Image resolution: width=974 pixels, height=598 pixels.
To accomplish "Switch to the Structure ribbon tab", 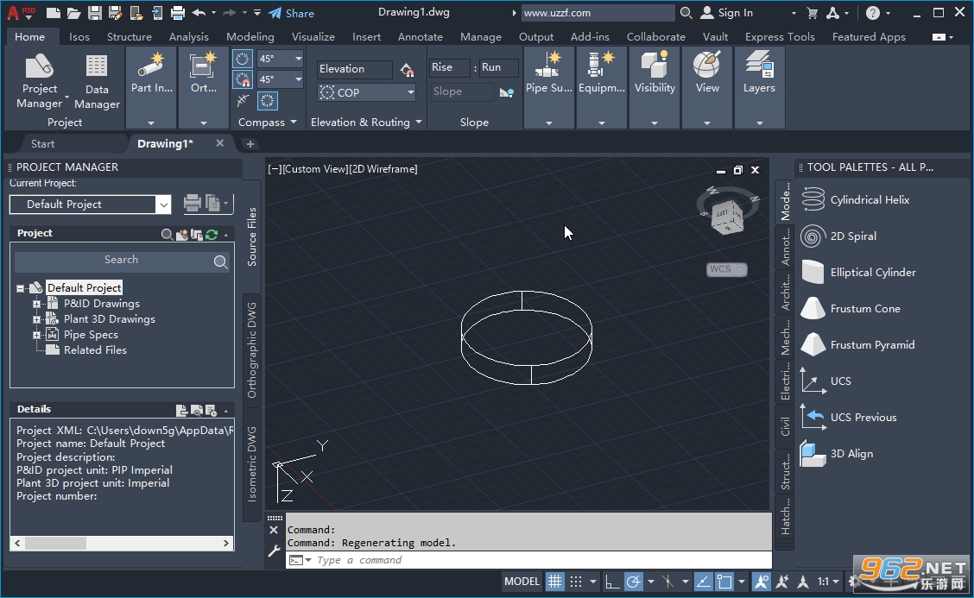I will tap(130, 36).
